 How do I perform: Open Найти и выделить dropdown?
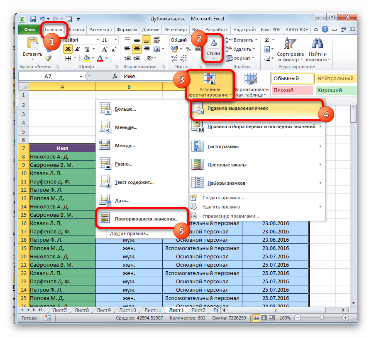[318, 50]
